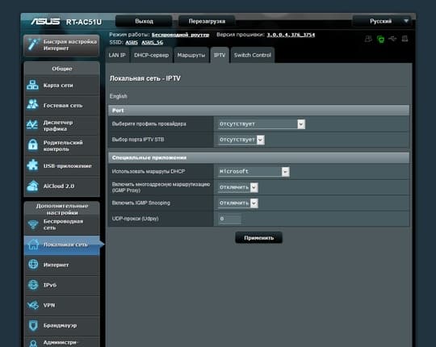
Task: Expand the Выберите профиль провайдера dropdown
Action: [x=262, y=124]
